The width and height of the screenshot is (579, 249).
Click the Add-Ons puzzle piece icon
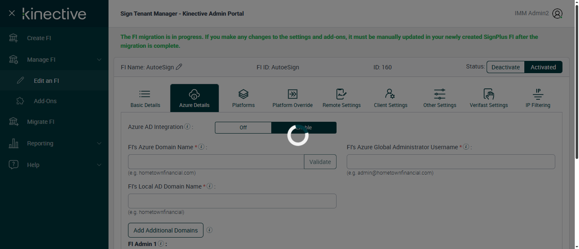(20, 101)
